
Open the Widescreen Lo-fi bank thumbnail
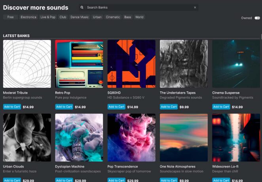point(236,138)
